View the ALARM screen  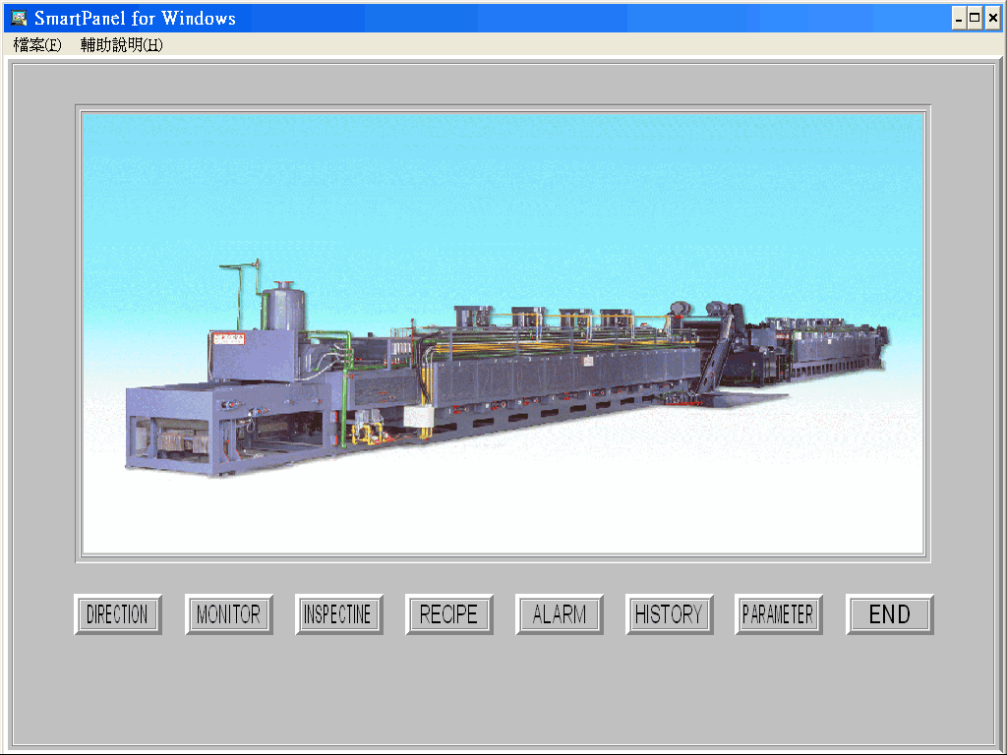tap(559, 614)
